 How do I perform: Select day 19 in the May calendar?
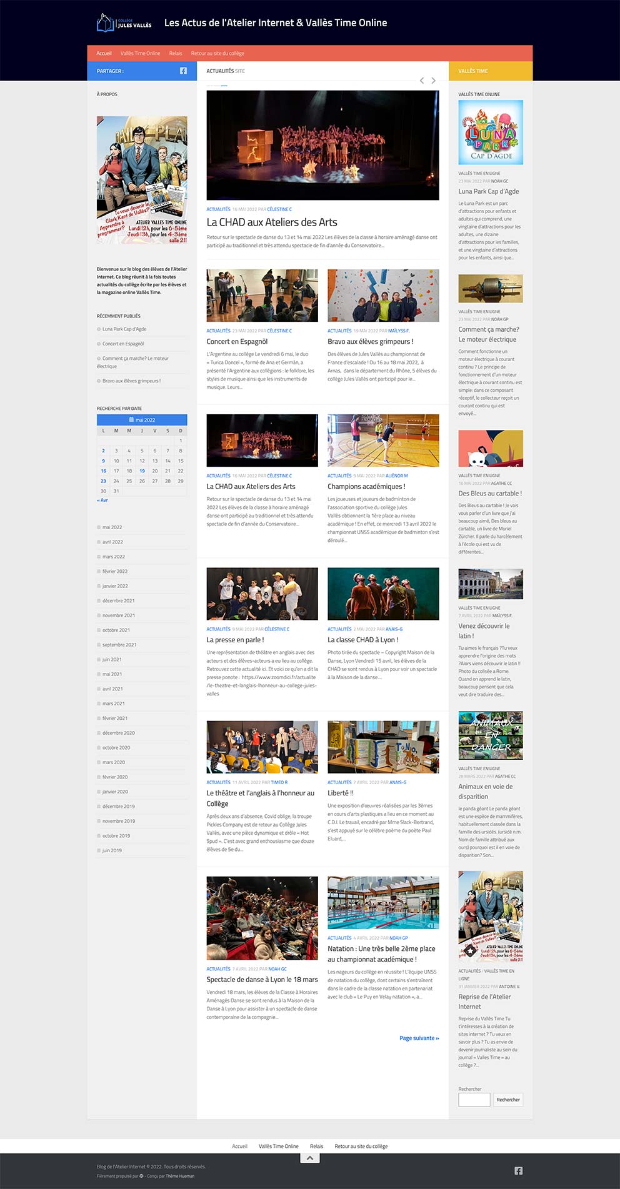pyautogui.click(x=142, y=471)
